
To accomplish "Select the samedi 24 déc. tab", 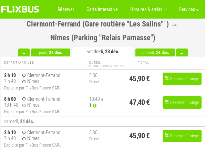I will (155, 53).
